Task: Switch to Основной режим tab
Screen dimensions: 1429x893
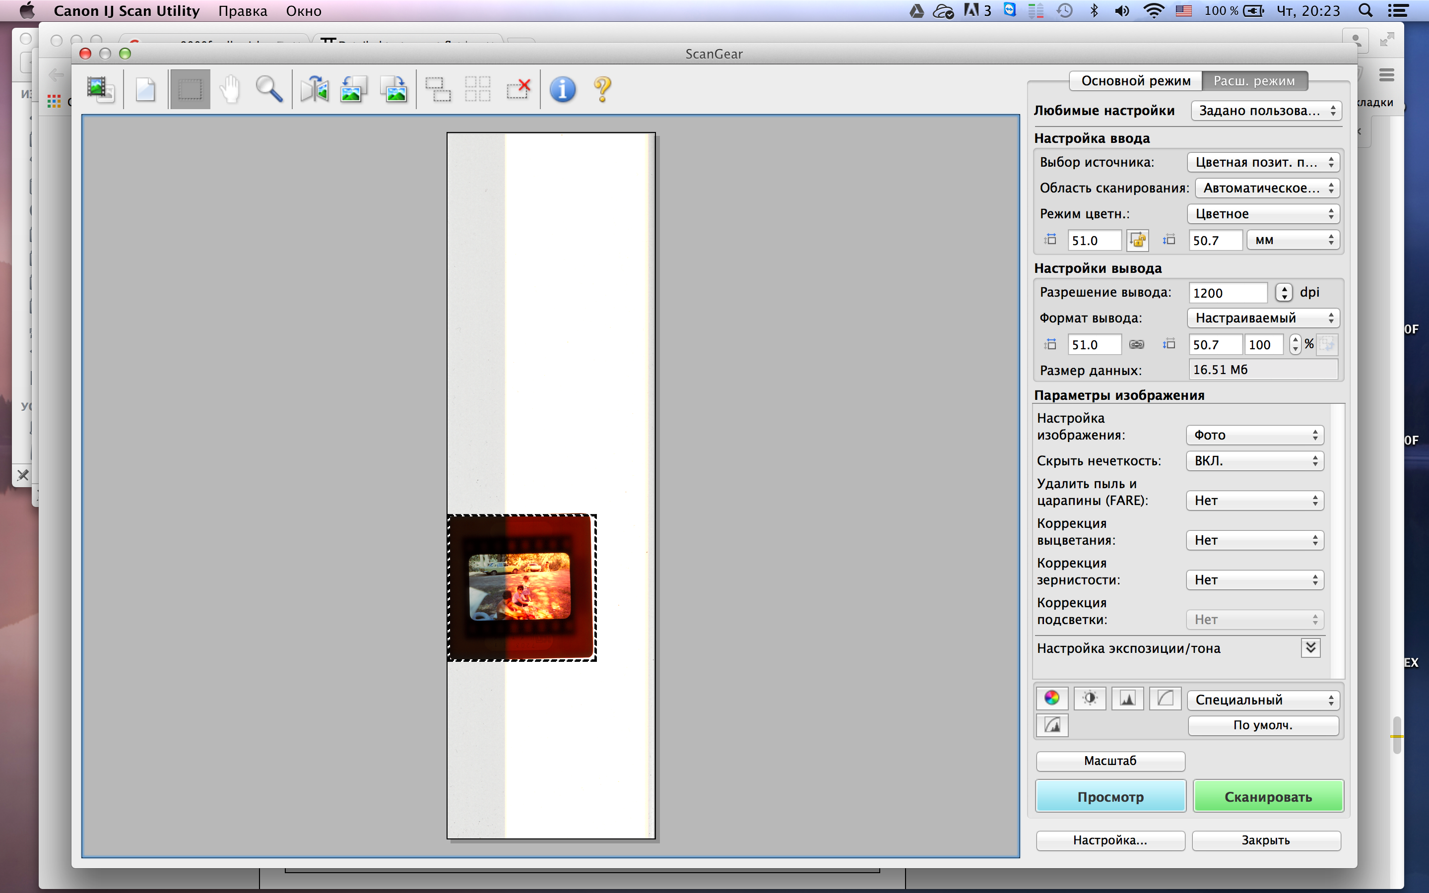Action: tap(1135, 81)
